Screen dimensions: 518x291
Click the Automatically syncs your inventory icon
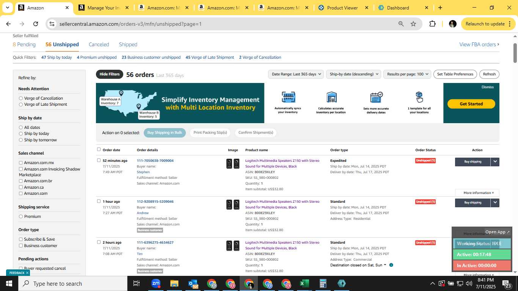[288, 97]
